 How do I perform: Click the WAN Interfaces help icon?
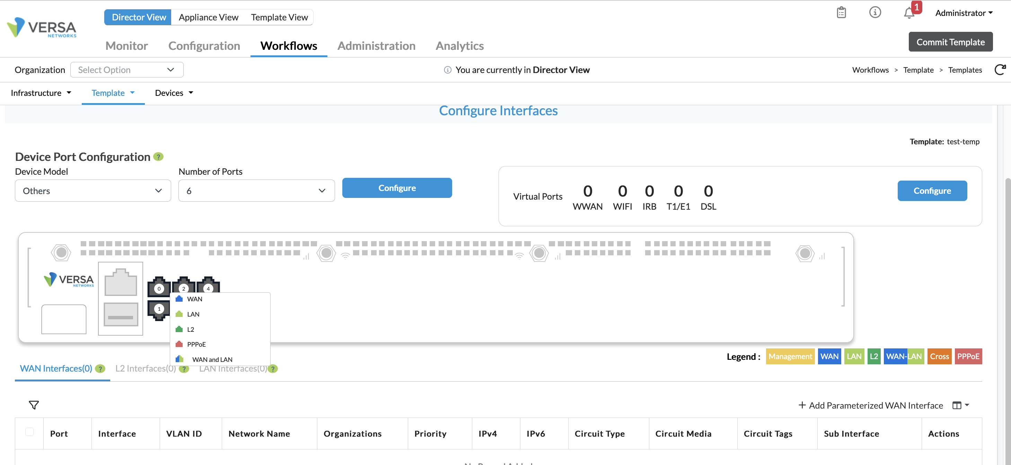click(100, 368)
